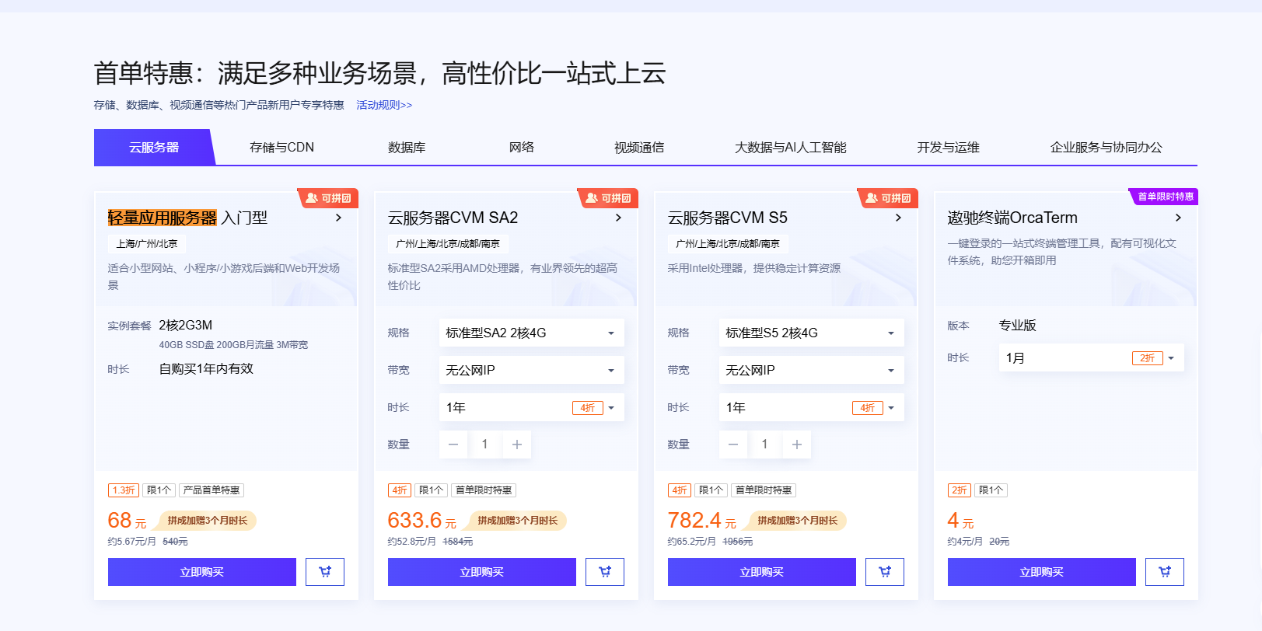Switch to 开发与运维 tab
The width and height of the screenshot is (1262, 631).
[x=948, y=147]
